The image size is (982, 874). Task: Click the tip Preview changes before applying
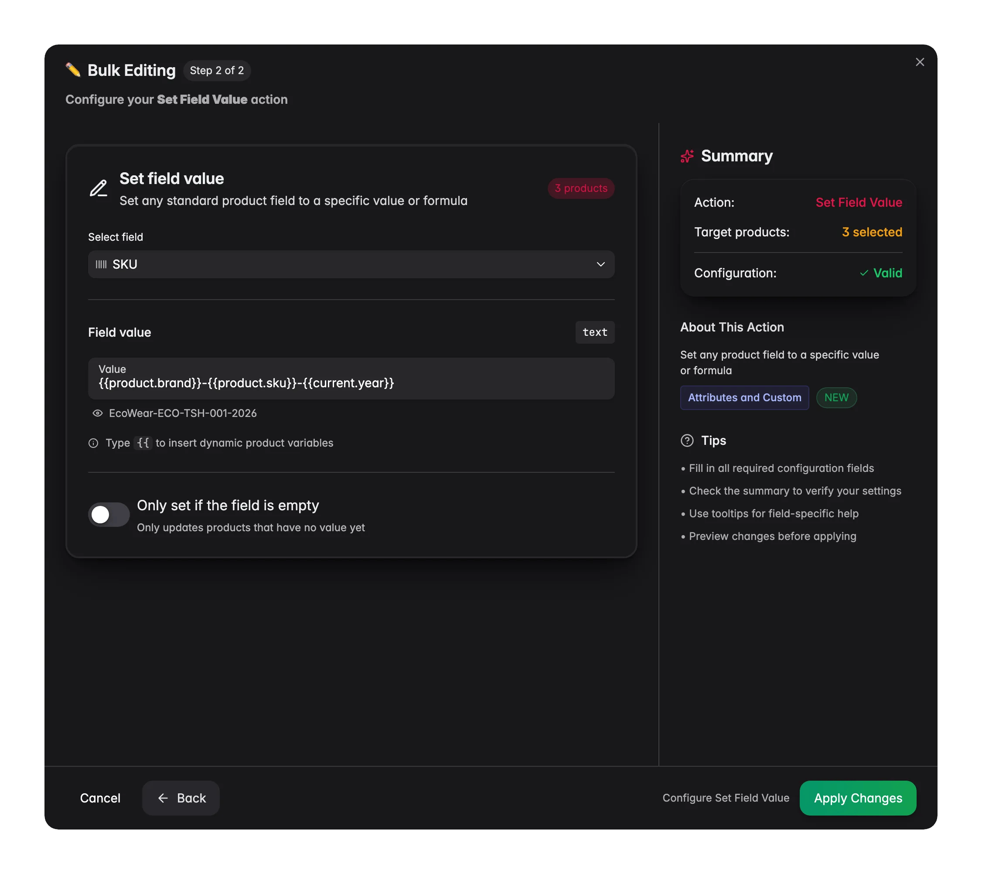(772, 536)
